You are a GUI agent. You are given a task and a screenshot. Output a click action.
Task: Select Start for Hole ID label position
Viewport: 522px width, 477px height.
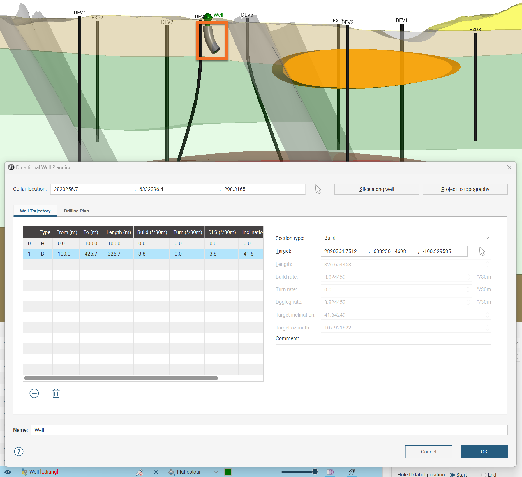tap(452, 474)
